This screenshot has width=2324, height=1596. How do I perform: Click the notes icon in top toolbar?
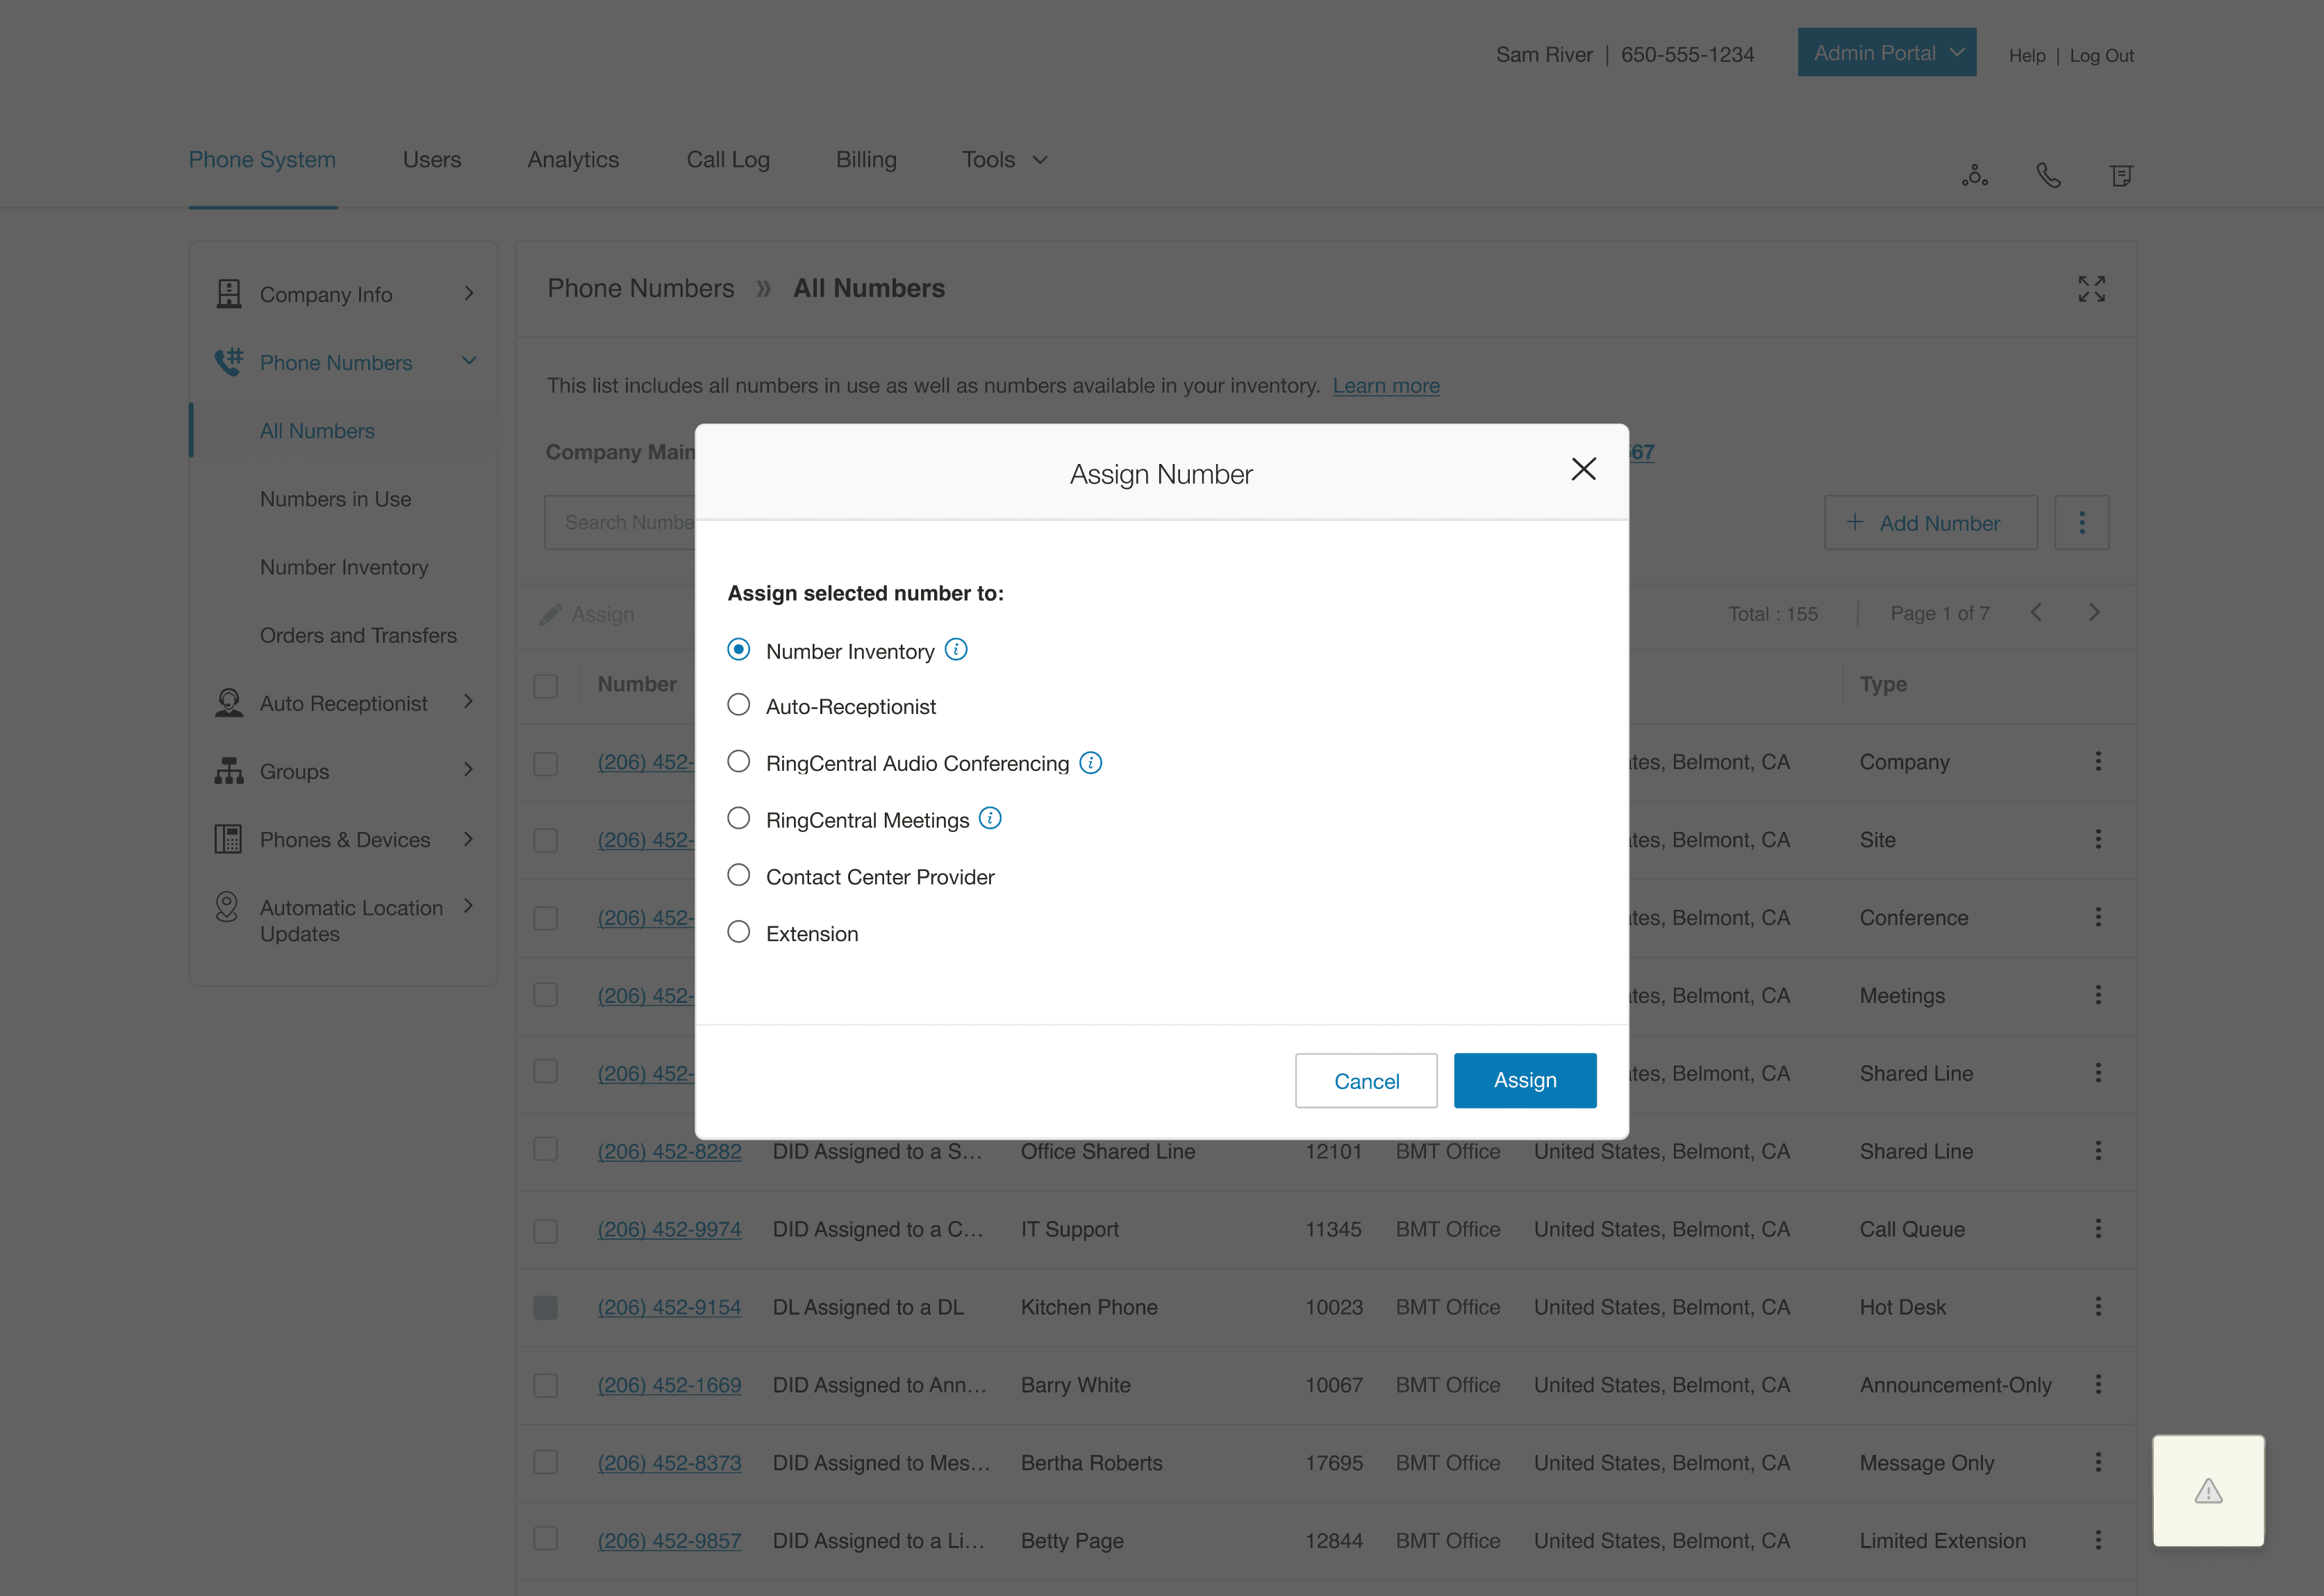click(x=2121, y=176)
